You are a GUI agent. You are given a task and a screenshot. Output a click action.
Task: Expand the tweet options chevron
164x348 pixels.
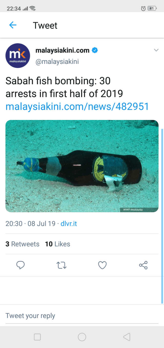click(x=156, y=50)
